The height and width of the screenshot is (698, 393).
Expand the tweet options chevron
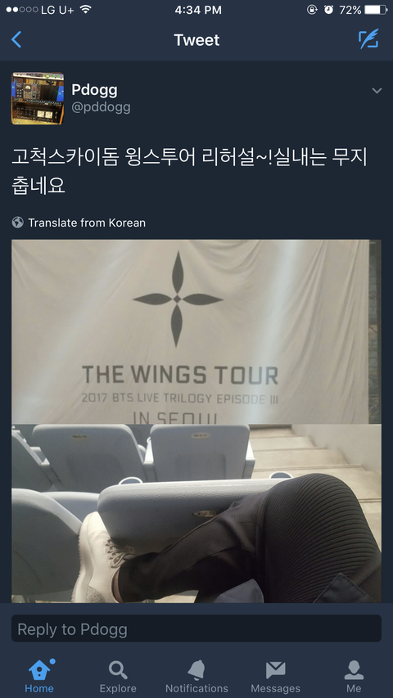377,91
